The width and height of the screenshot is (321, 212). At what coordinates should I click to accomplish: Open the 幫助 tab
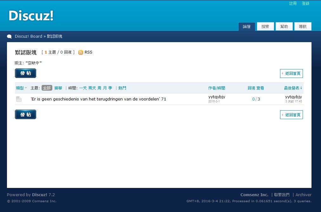(284, 27)
